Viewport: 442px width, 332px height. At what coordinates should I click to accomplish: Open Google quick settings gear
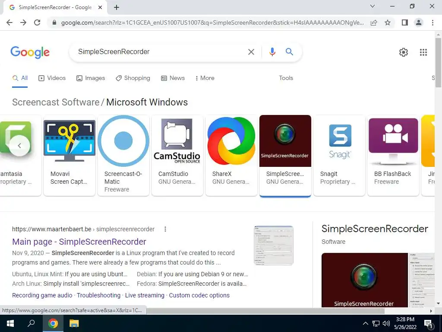(x=404, y=52)
